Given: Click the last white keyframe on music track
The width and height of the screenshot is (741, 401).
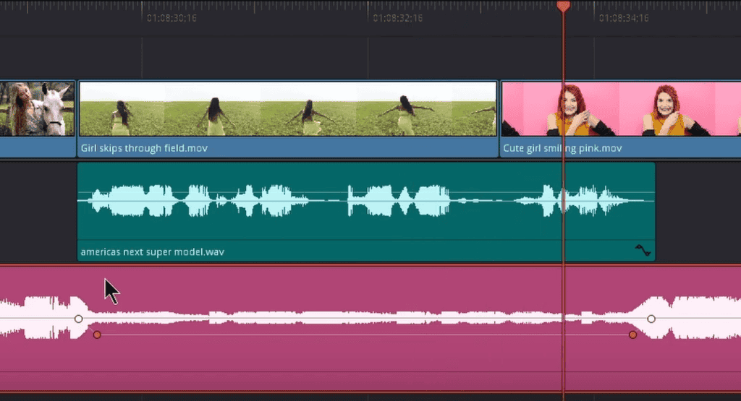Looking at the screenshot, I should [x=651, y=319].
